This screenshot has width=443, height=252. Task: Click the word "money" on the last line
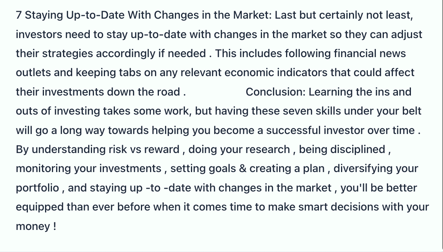click(x=33, y=226)
